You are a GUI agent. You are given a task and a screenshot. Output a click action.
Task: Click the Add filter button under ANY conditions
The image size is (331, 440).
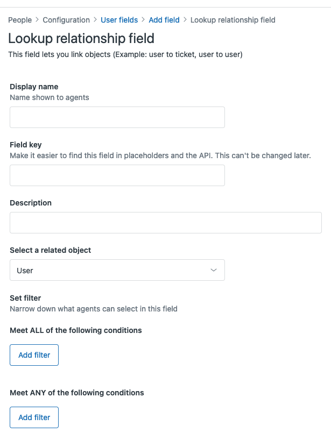[x=34, y=417]
